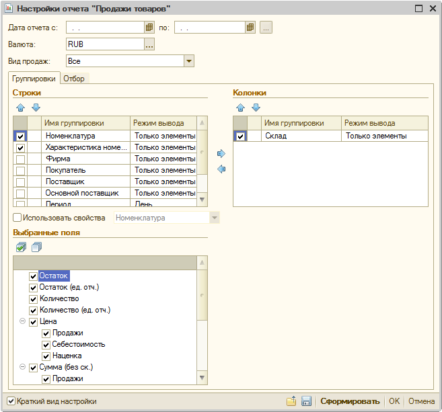
Task: Toggle Краткий вид настройки checkbox
Action: pyautogui.click(x=11, y=401)
